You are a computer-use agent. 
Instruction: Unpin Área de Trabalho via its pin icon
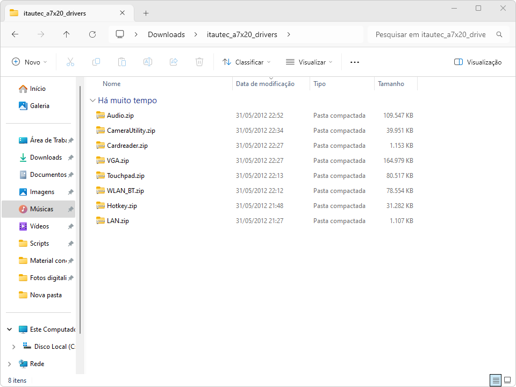pyautogui.click(x=70, y=140)
